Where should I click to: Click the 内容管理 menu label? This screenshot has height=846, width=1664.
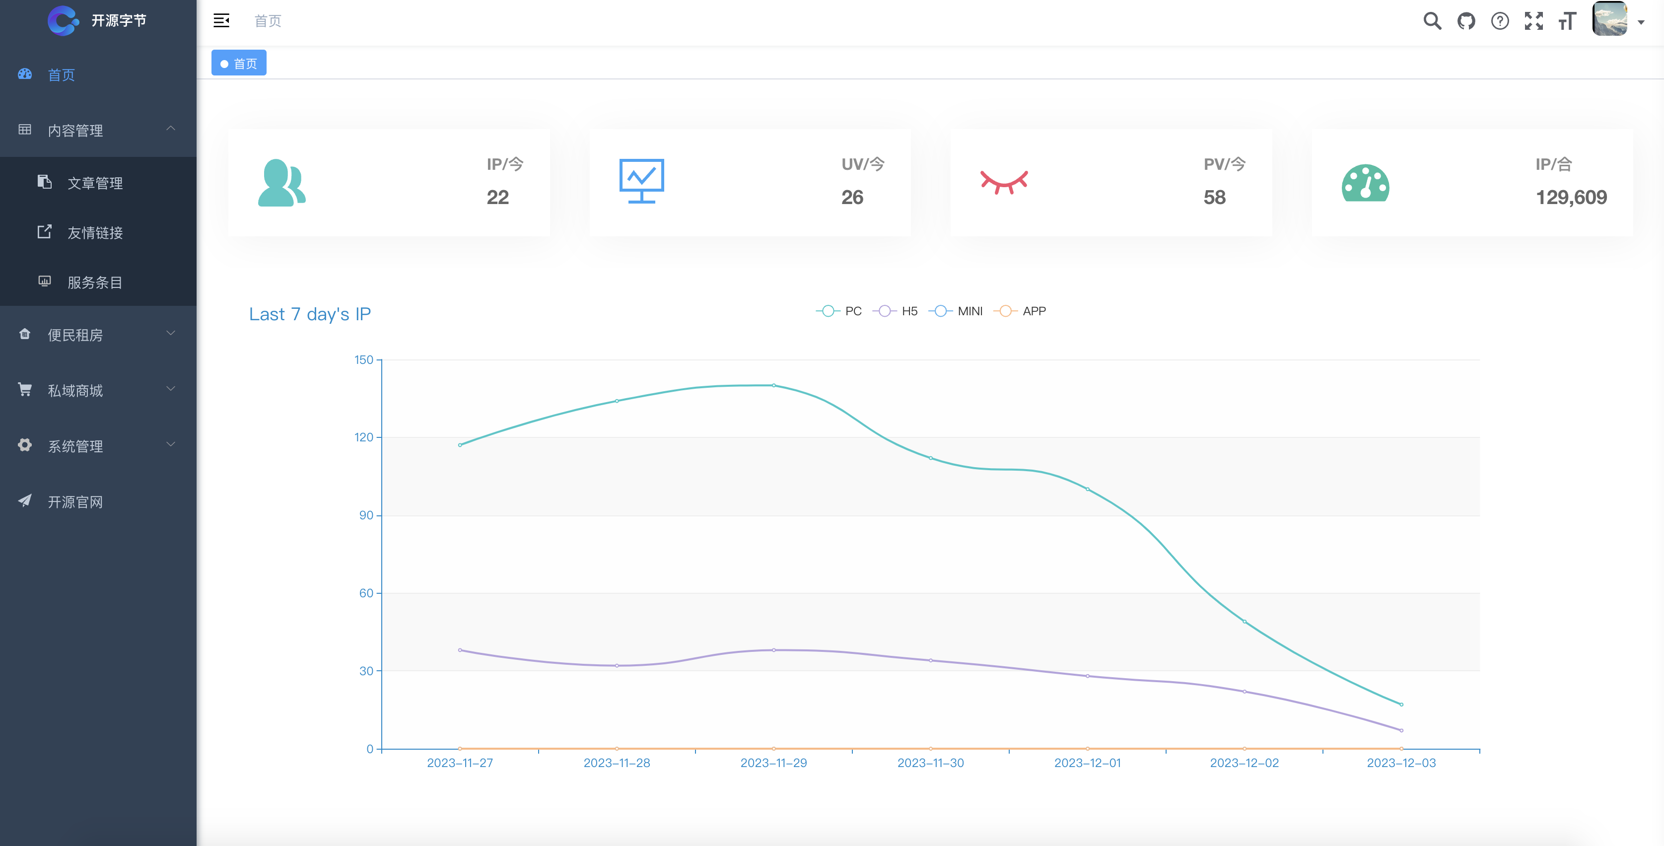[75, 131]
